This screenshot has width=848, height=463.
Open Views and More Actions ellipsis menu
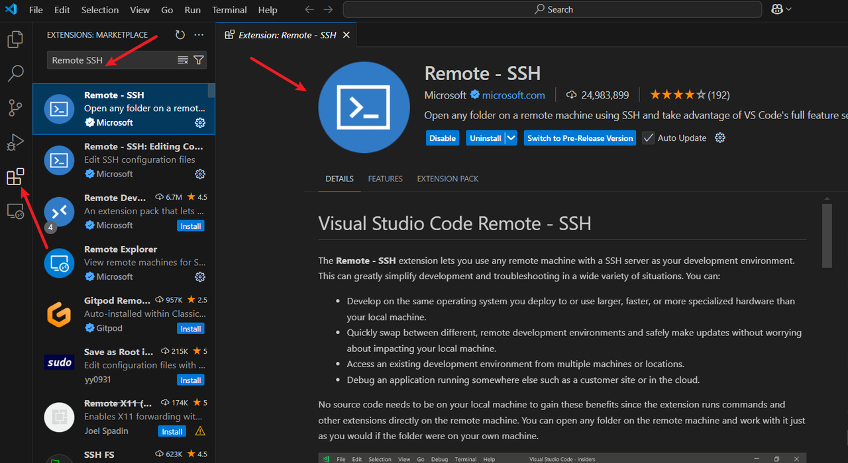(199, 35)
